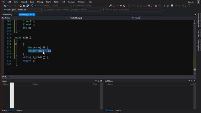Click the Navigate Backward arrow icon
Image resolution: width=201 pixels, height=113 pixels.
coord(5,6)
